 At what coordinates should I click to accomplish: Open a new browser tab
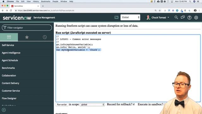pyautogui.click(x=43, y=6)
